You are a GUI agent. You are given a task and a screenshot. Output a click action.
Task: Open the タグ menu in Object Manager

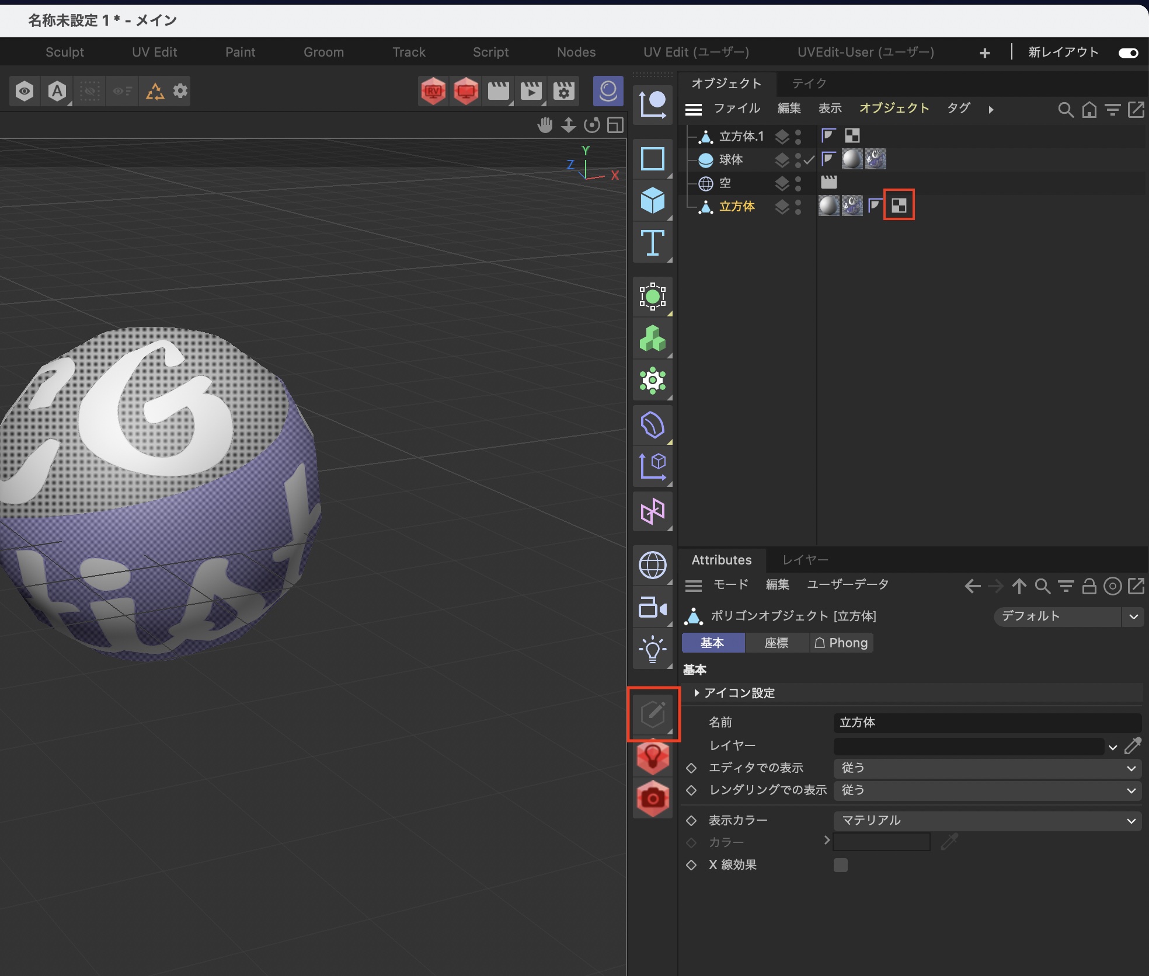[957, 109]
